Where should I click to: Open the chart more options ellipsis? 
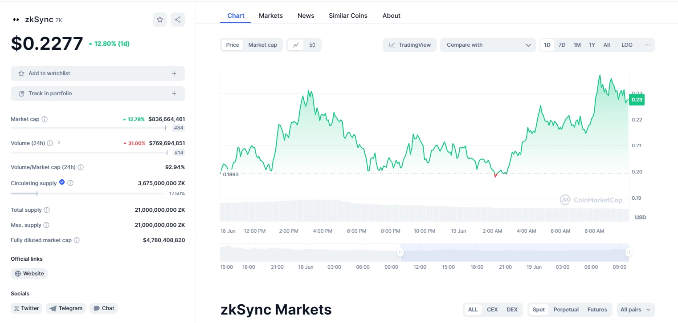click(x=647, y=45)
